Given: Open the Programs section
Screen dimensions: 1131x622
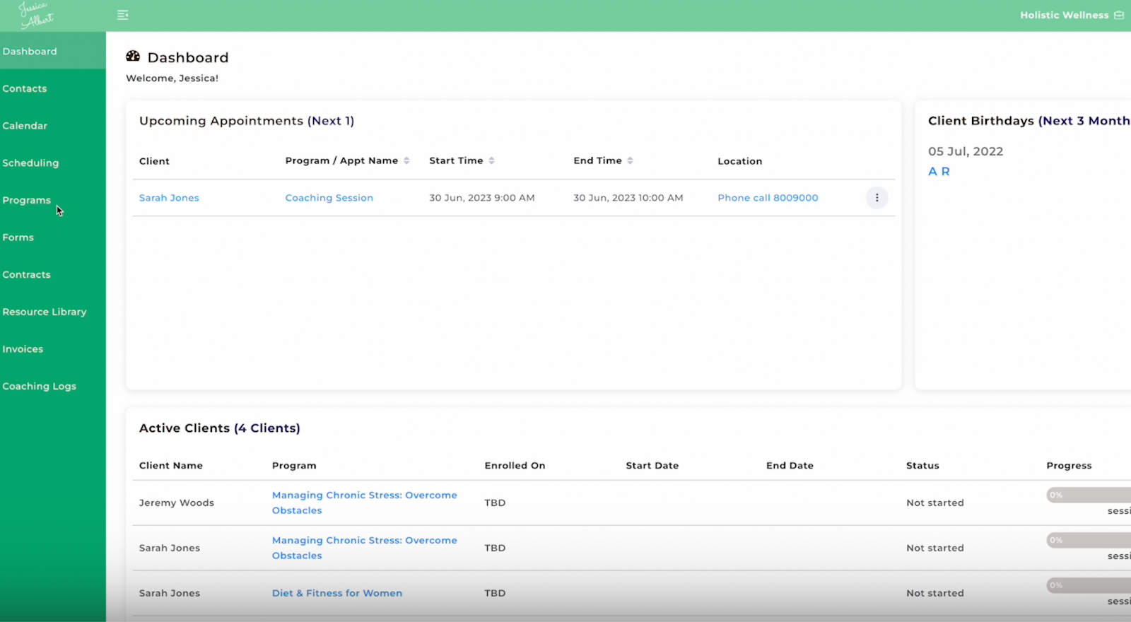Looking at the screenshot, I should point(27,201).
